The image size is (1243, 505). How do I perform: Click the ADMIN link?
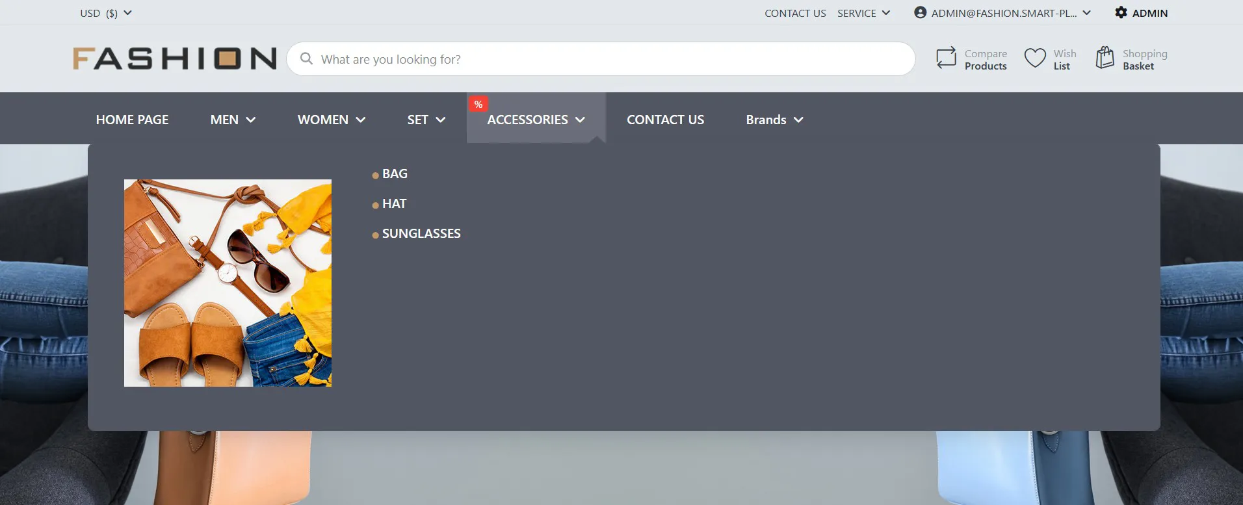[1149, 13]
